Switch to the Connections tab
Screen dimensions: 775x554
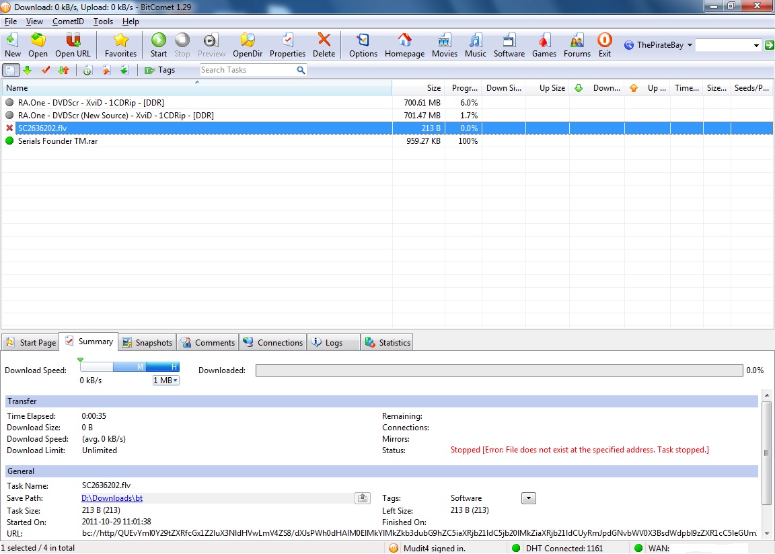click(273, 343)
